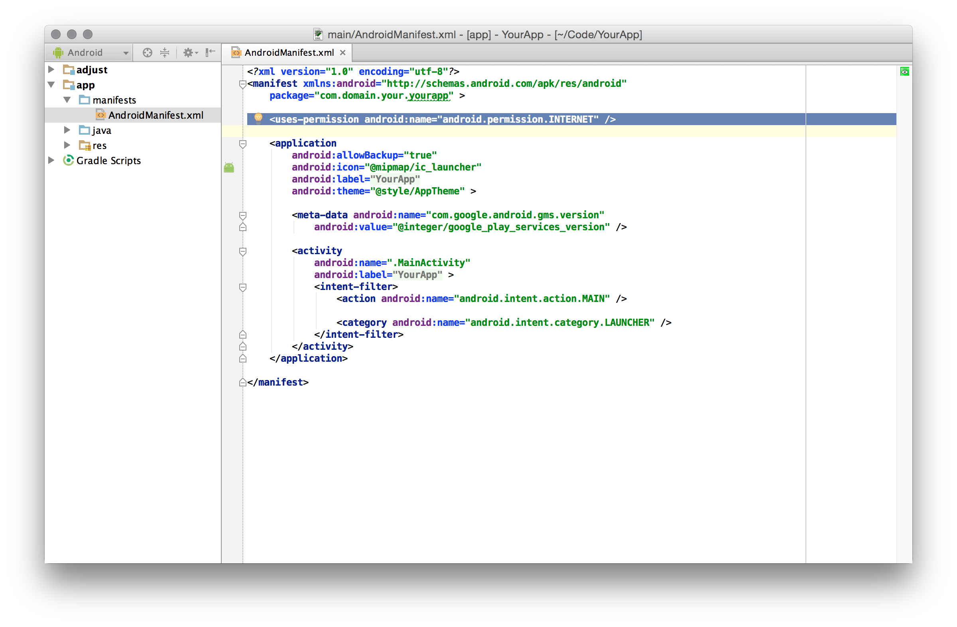Select the AndroidManifest.xml editor tab
This screenshot has width=957, height=627.
pyautogui.click(x=289, y=53)
